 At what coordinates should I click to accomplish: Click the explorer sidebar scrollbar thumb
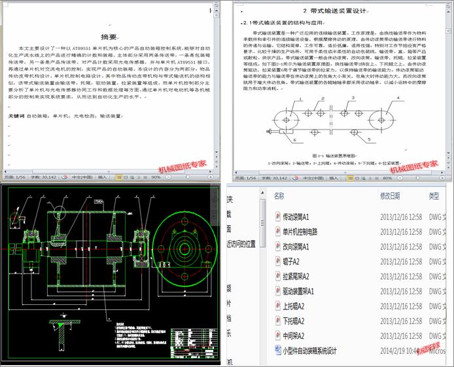(263, 223)
